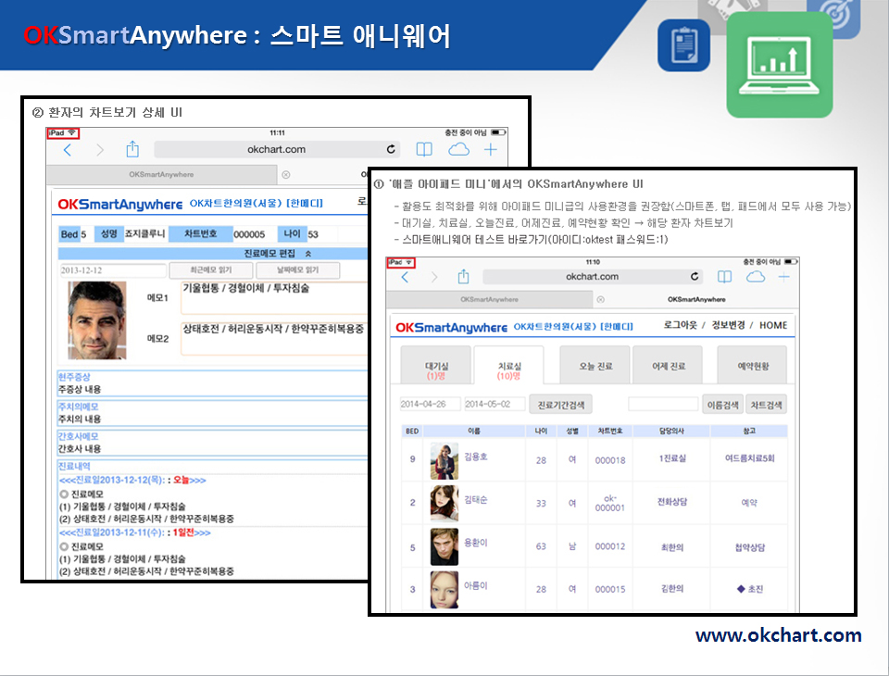The image size is (889, 676).
Task: Click the blue clipboard icon in the slide header
Action: pyautogui.click(x=683, y=45)
